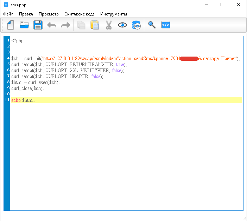The width and height of the screenshot is (247, 221).
Task: Open search with magnifying glass icon
Action: [152, 25]
